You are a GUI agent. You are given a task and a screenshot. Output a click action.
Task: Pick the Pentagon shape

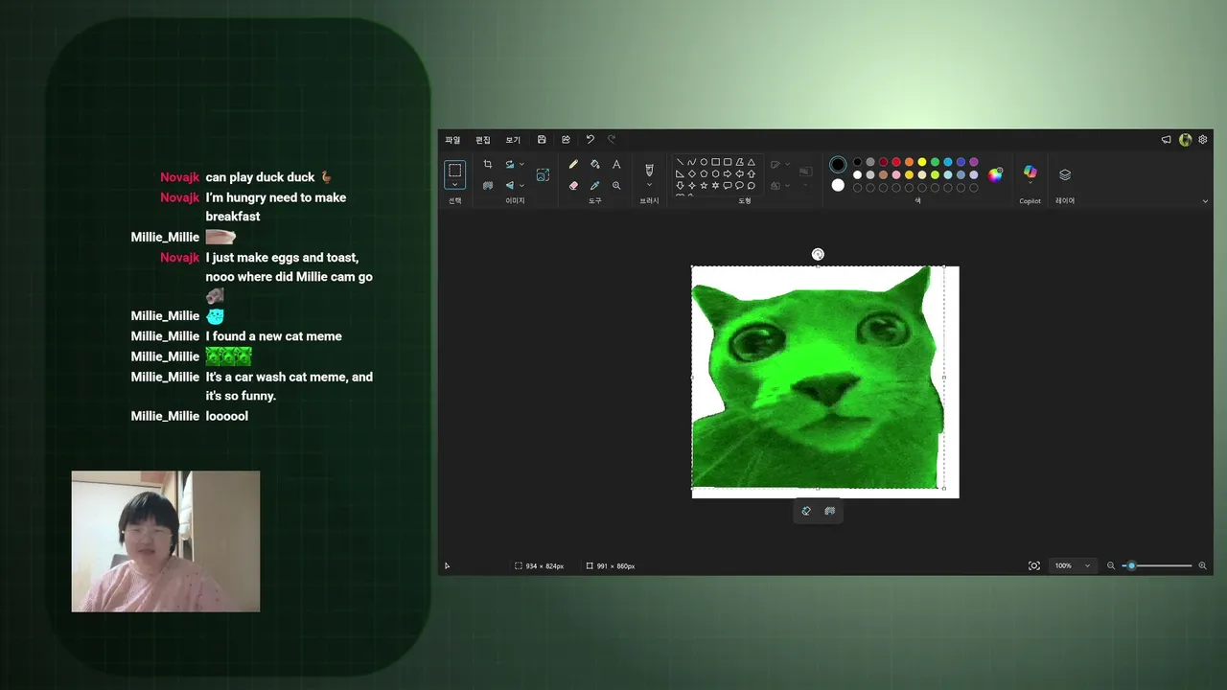tap(704, 173)
